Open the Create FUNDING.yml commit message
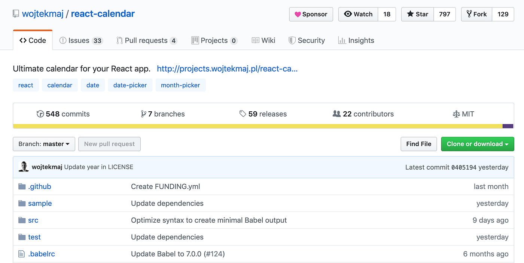 (x=165, y=186)
